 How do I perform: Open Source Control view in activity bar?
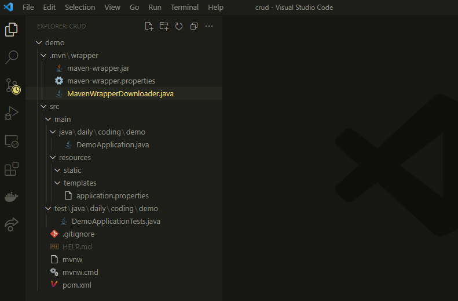click(x=13, y=86)
